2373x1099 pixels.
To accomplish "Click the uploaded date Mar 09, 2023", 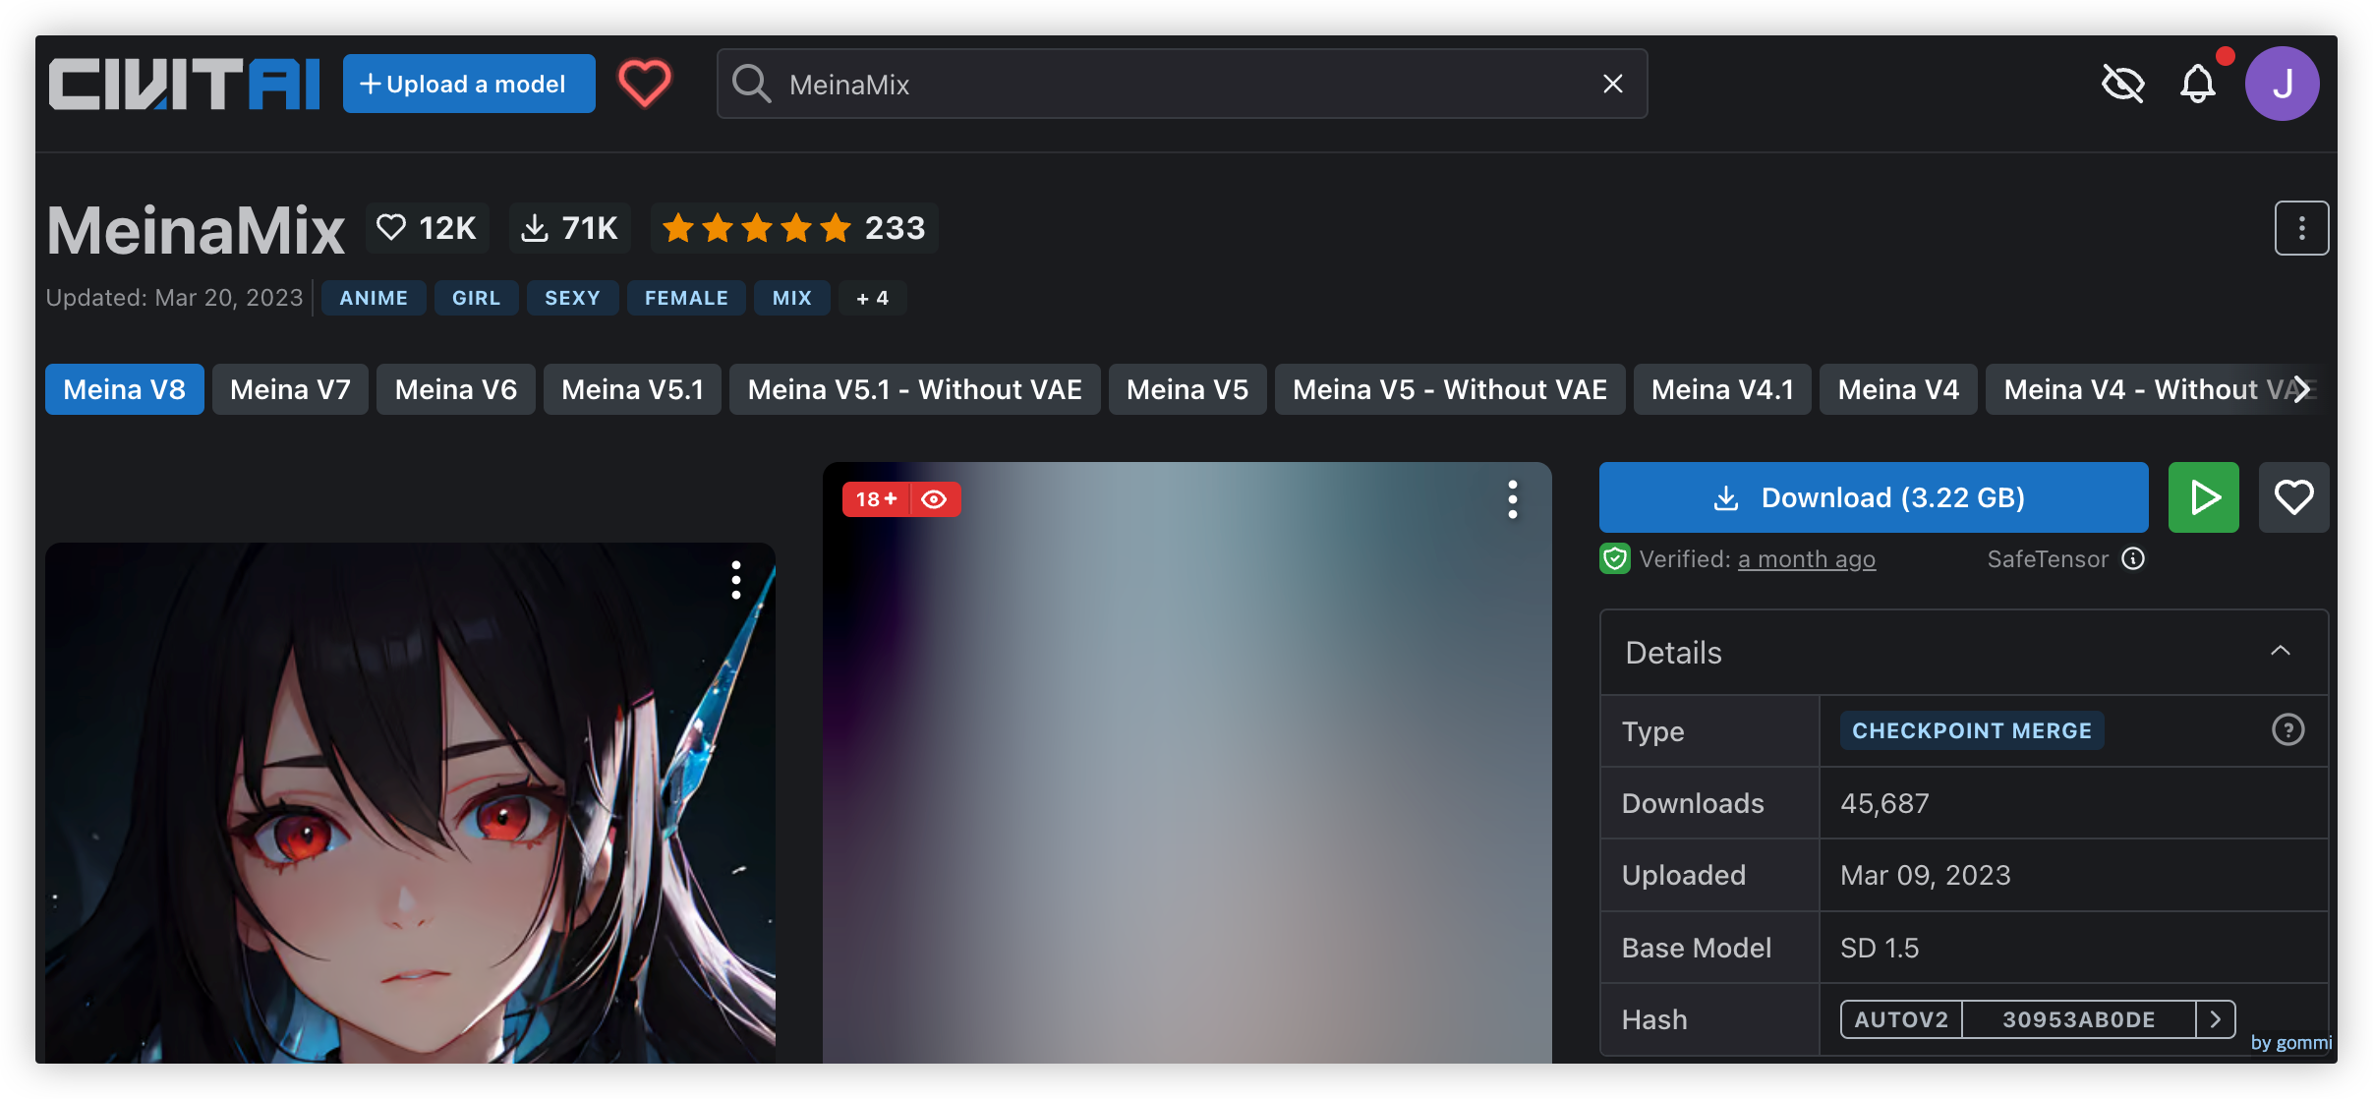I will point(1925,875).
